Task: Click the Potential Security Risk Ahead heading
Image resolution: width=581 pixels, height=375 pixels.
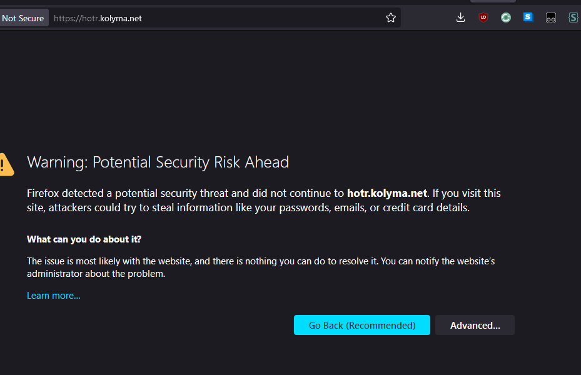Action: pyautogui.click(x=158, y=162)
